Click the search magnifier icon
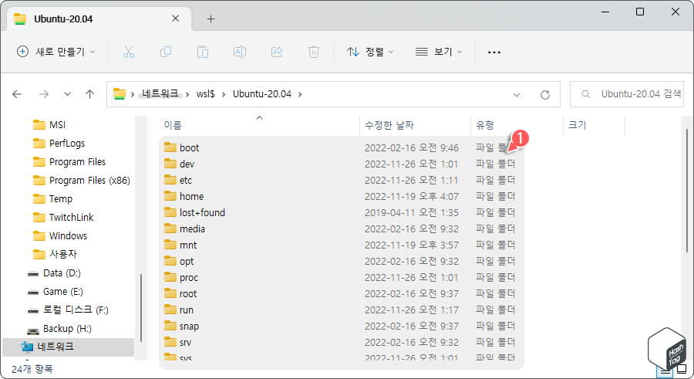The image size is (694, 379). [585, 94]
